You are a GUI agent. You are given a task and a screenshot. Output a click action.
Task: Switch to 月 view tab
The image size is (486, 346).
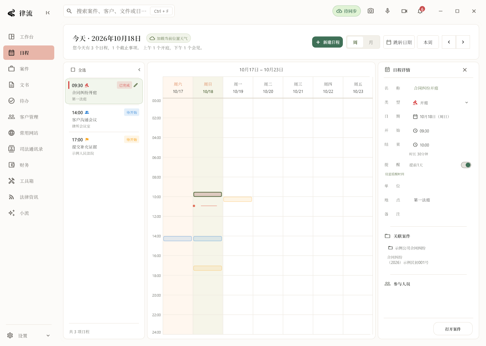371,42
